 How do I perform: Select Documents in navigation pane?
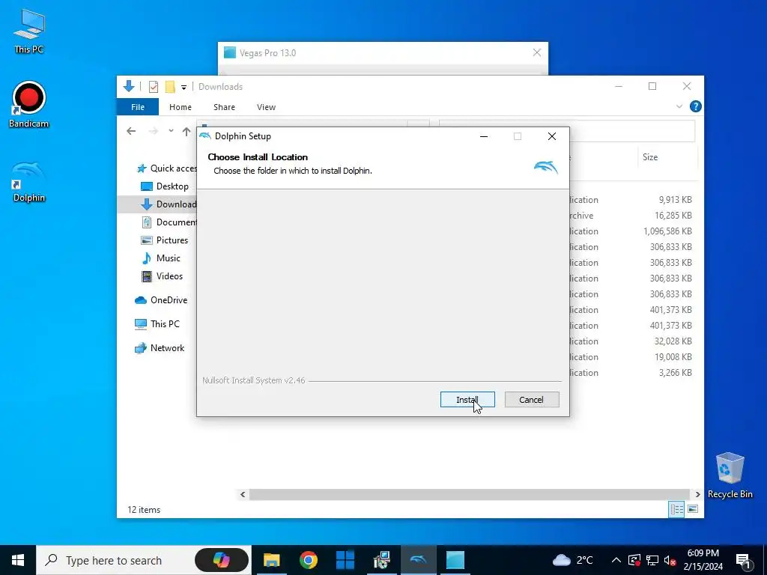pos(169,222)
